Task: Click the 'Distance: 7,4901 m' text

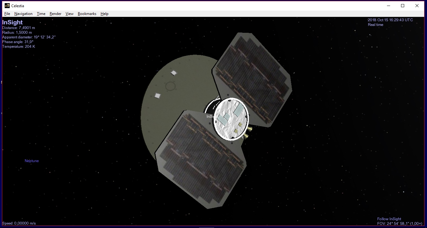Action: click(x=18, y=28)
